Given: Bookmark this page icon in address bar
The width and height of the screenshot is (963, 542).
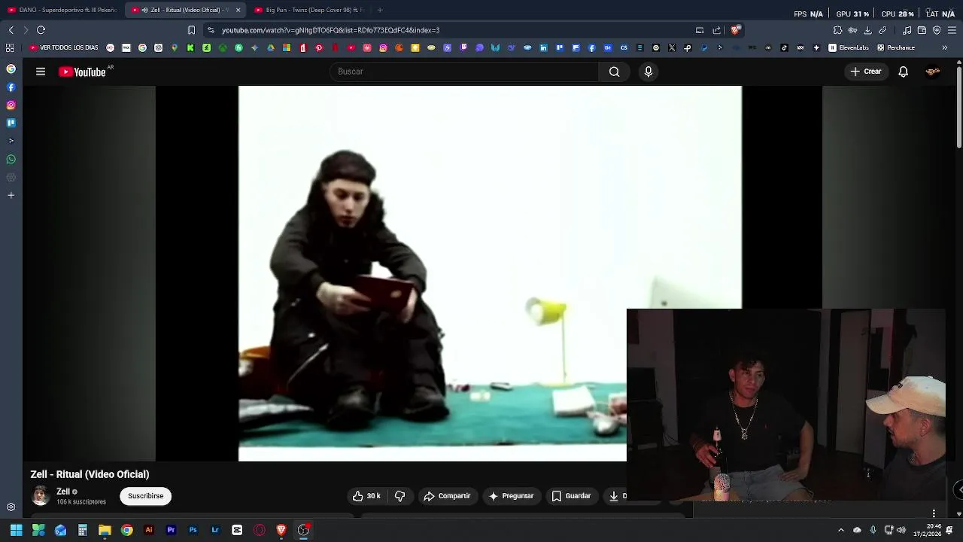Looking at the screenshot, I should point(191,30).
